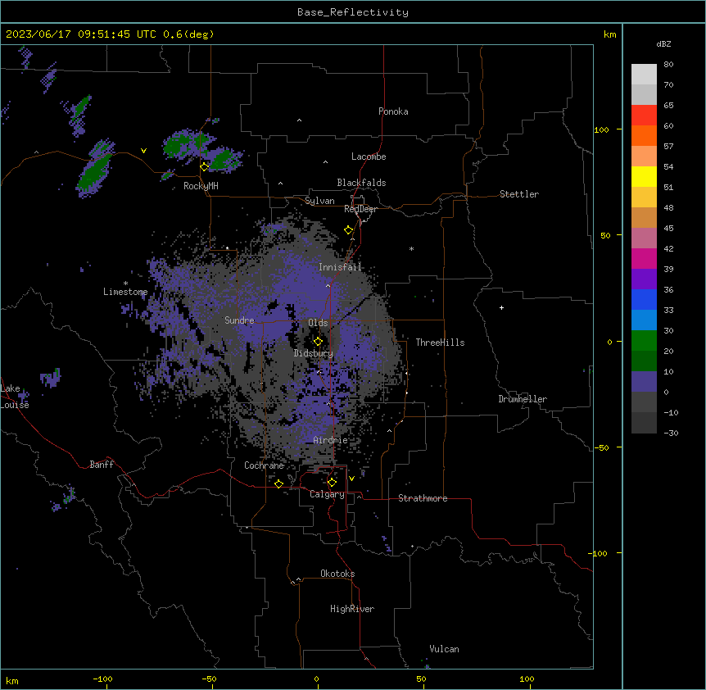Screen dimensions: 706x690
Task: Click the yellow 54 dBZ legend swatch
Action: tap(644, 176)
